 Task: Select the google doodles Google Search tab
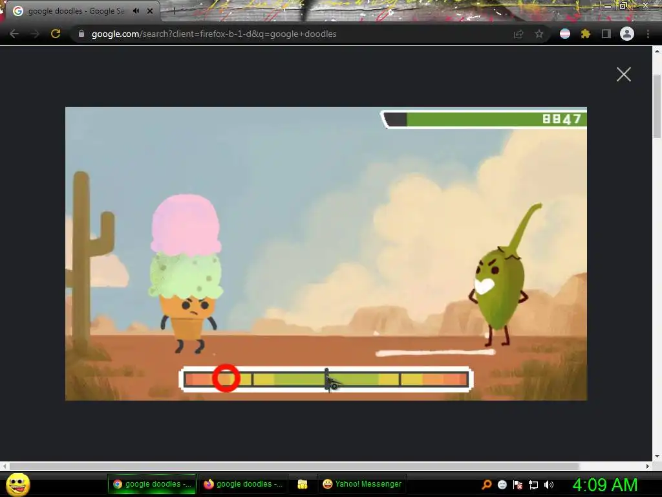click(80, 11)
